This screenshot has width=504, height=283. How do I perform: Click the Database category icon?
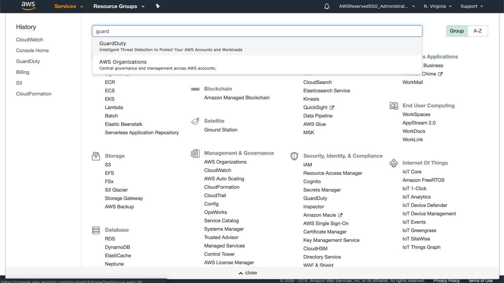96,230
